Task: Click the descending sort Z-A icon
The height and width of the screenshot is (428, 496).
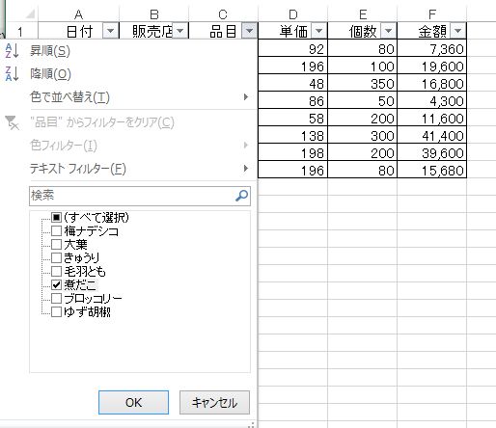Action: click(12, 74)
